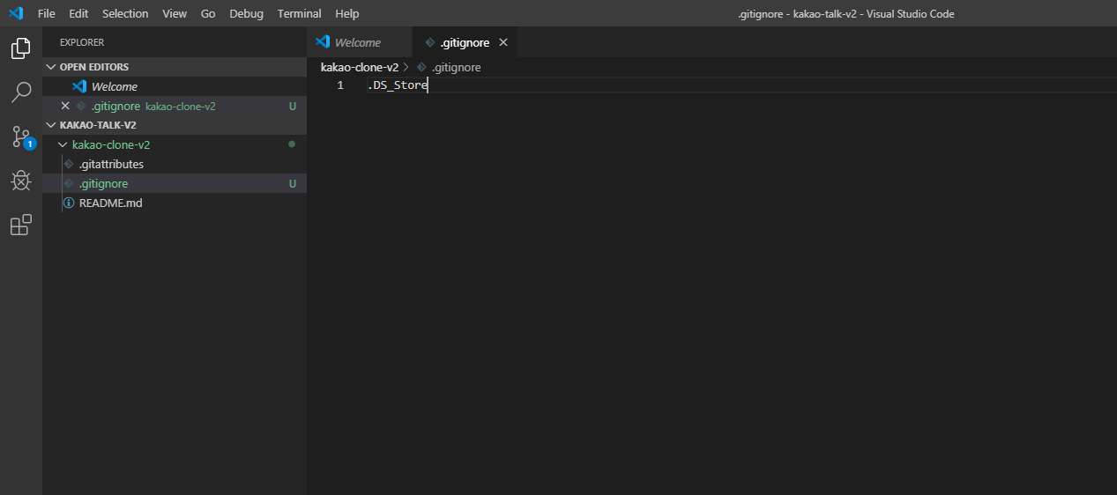The height and width of the screenshot is (495, 1117).
Task: Click README.md info file icon
Action: pos(69,203)
